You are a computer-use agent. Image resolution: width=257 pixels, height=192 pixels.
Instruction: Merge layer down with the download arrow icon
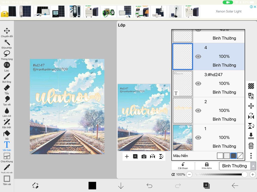(x=251, y=136)
